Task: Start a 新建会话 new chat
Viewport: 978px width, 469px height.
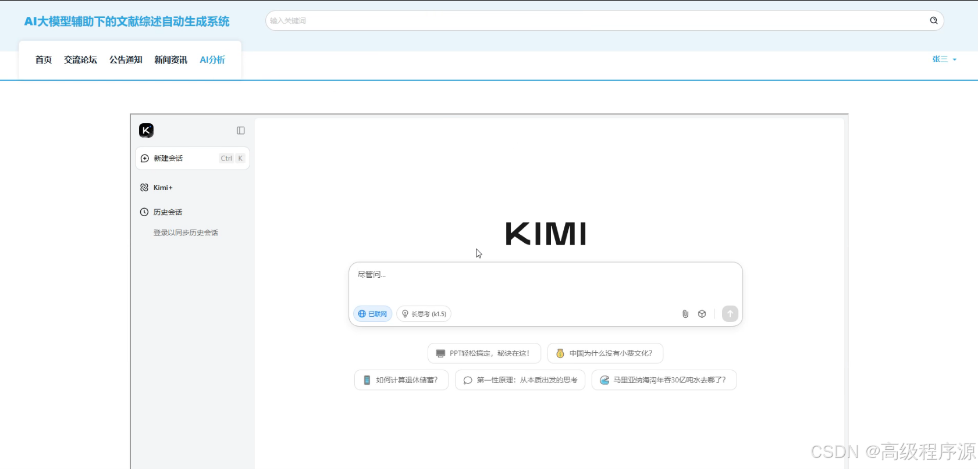Action: [x=193, y=158]
